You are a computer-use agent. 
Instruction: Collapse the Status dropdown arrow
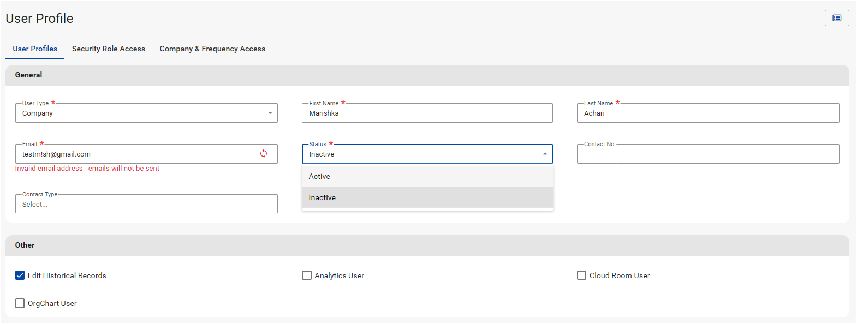click(545, 154)
